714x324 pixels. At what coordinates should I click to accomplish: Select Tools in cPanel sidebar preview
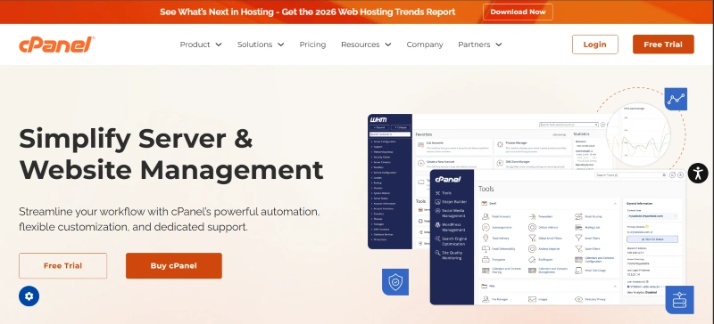coord(443,193)
